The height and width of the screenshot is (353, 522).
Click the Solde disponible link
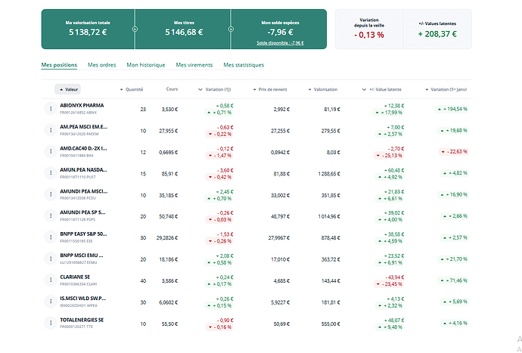[280, 43]
